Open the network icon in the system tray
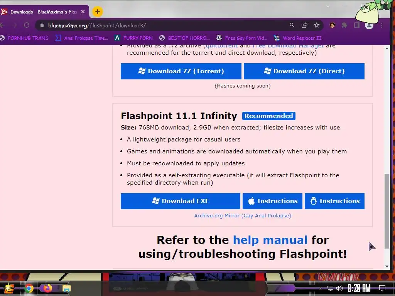Image resolution: width=395 pixels, height=296 pixels. 330,288
